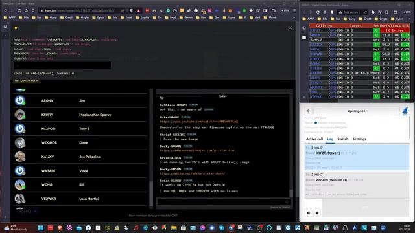
Task: Click SKYHUB row in dashboard table
Action: pos(359,39)
